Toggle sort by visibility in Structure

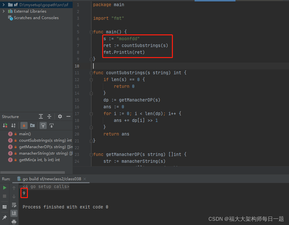(5, 125)
